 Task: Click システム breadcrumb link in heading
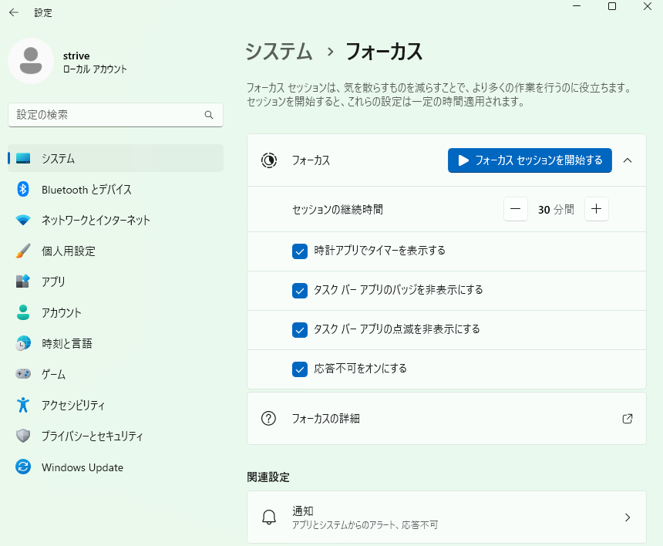coord(278,52)
